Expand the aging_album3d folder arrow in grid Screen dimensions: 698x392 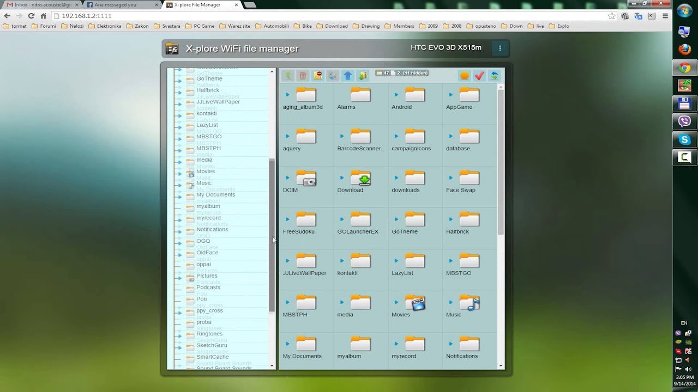pyautogui.click(x=287, y=95)
